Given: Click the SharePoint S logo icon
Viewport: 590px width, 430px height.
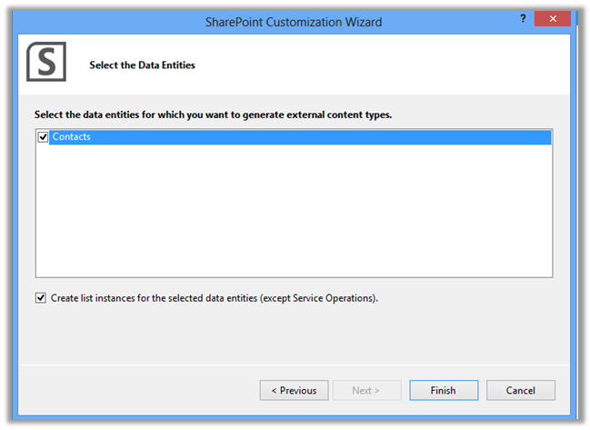Looking at the screenshot, I should [x=45, y=62].
